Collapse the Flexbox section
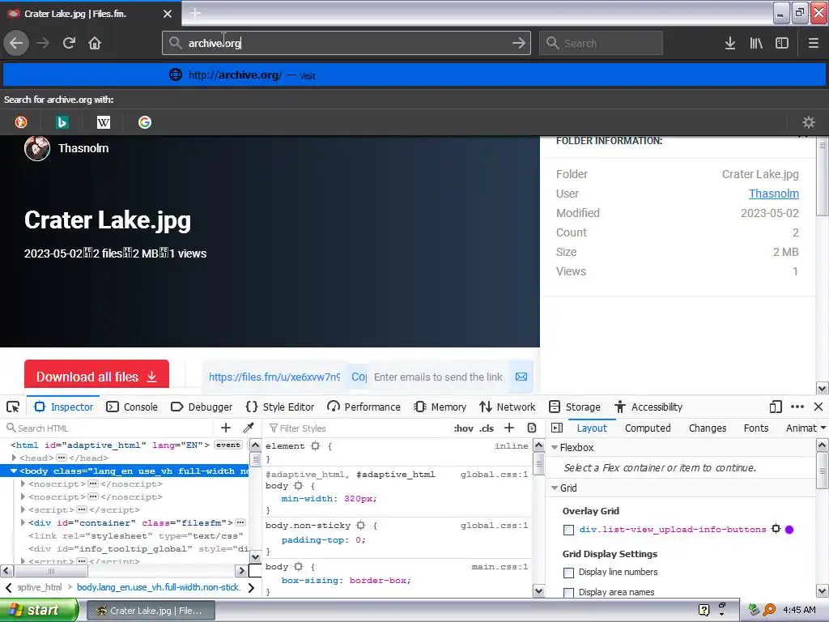The image size is (829, 622). tap(555, 447)
